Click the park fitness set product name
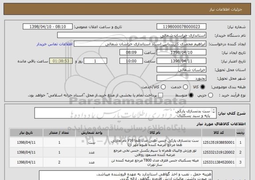 [x=155, y=143]
